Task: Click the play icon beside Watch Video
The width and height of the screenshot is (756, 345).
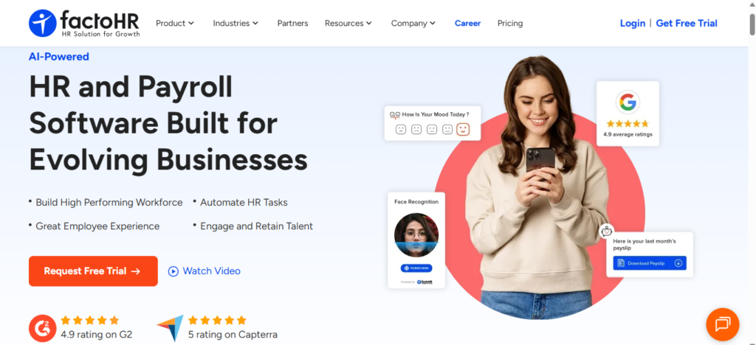Action: (x=173, y=271)
